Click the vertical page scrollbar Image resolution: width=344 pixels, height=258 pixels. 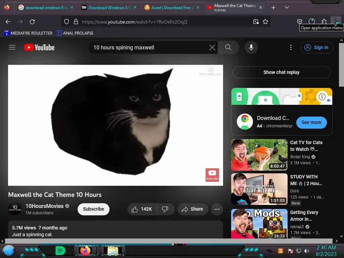[x=341, y=65]
